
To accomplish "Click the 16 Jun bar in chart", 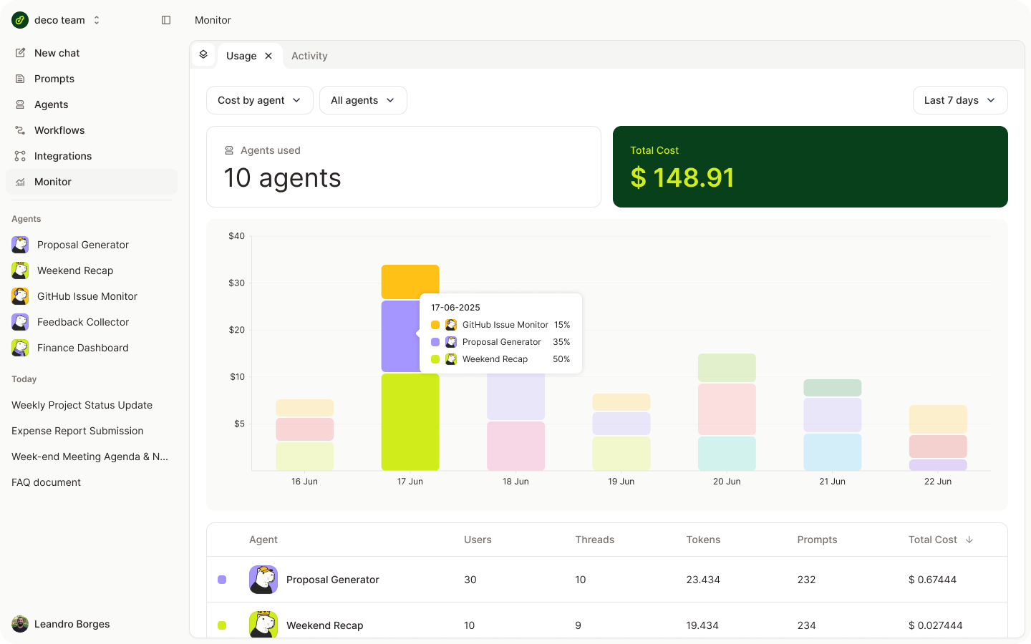I will click(304, 435).
